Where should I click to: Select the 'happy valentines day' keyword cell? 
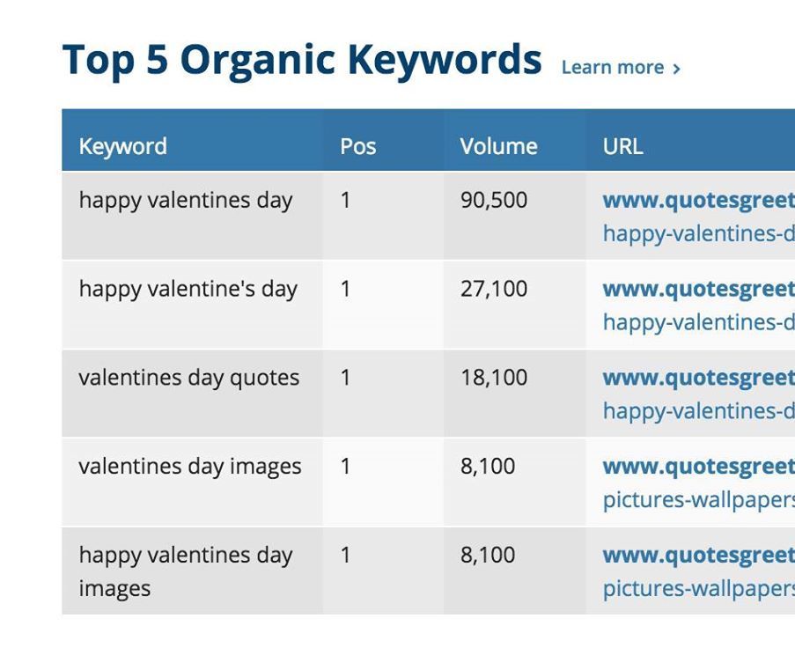[x=185, y=201]
